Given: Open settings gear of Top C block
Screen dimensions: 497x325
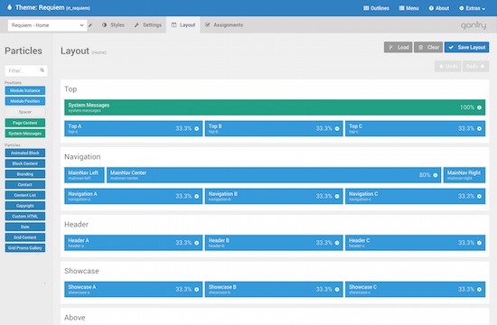Looking at the screenshot, I should coord(479,128).
